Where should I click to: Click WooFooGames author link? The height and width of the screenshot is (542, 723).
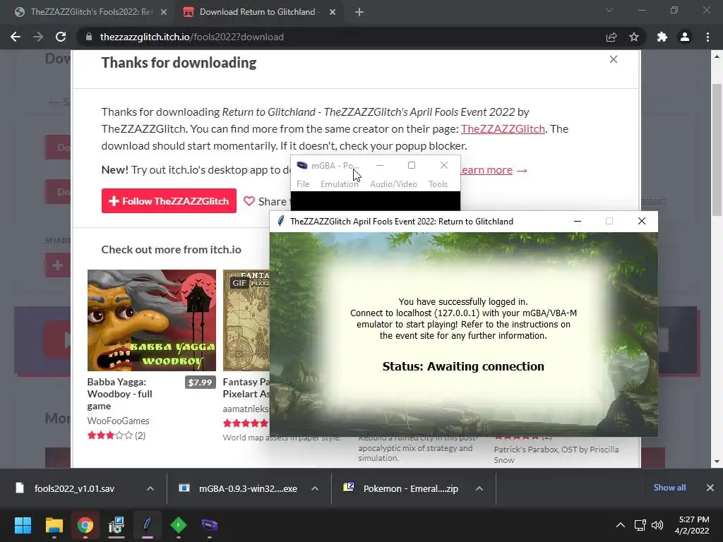118,421
